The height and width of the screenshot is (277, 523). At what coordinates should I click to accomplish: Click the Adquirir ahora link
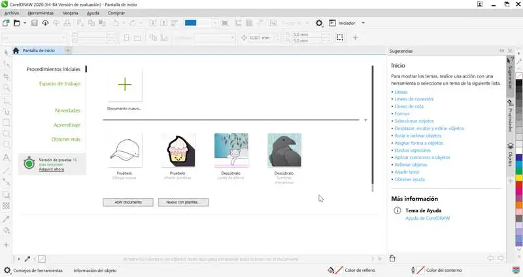52,169
